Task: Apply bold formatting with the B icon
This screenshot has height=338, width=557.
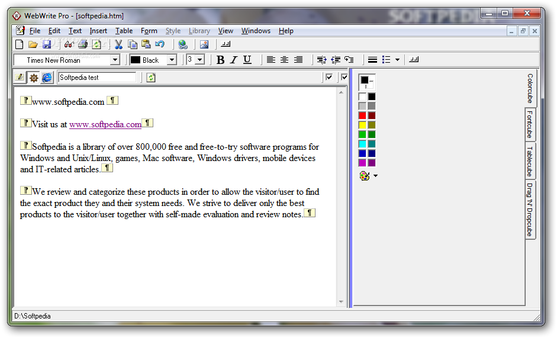Action: click(x=220, y=60)
